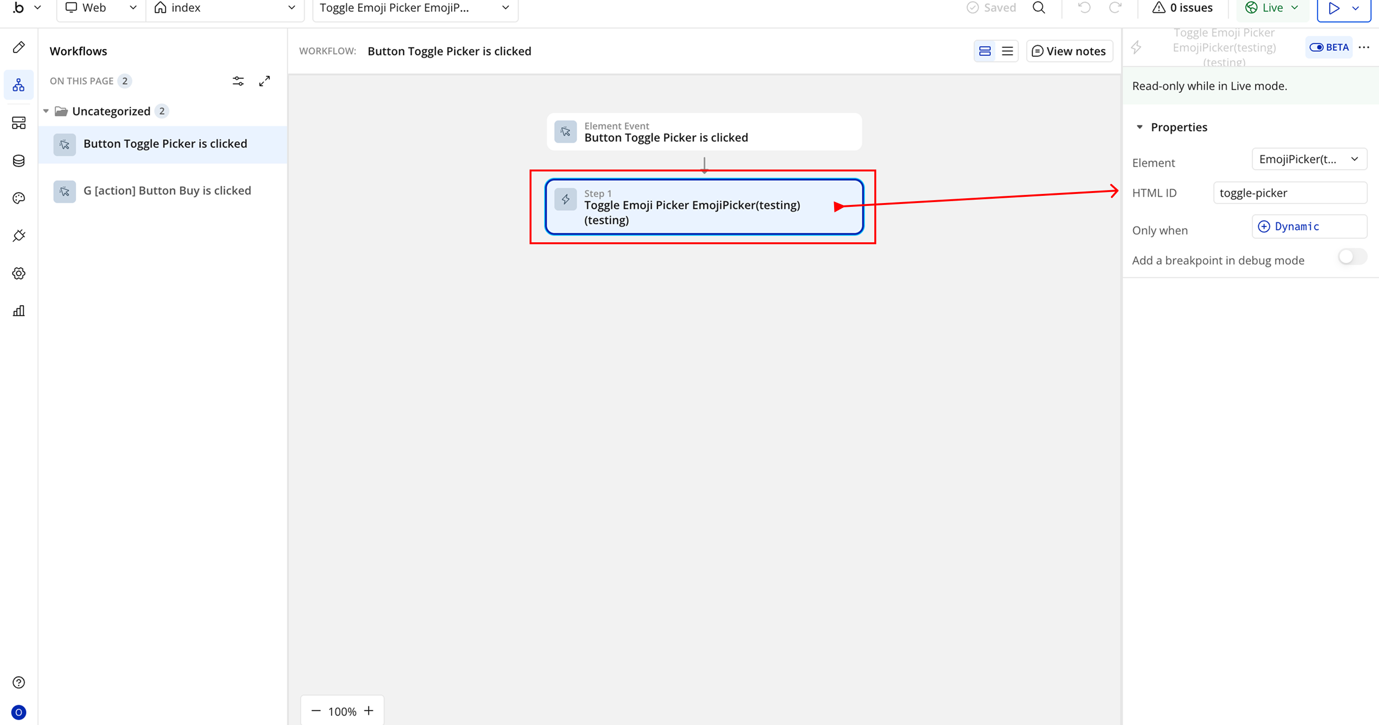Image resolution: width=1379 pixels, height=725 pixels.
Task: Open the Live version menu
Action: [1272, 8]
